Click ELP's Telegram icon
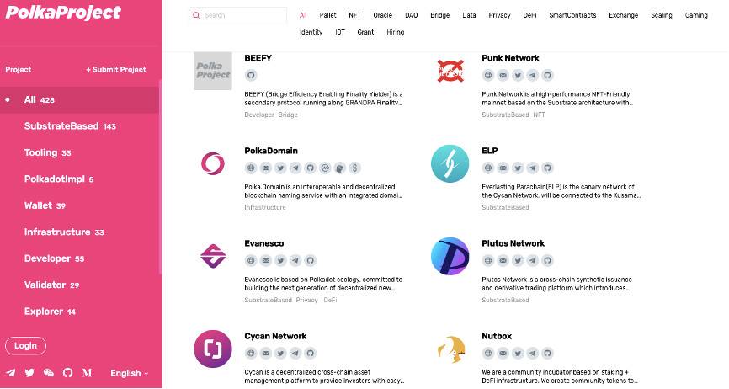 533,168
